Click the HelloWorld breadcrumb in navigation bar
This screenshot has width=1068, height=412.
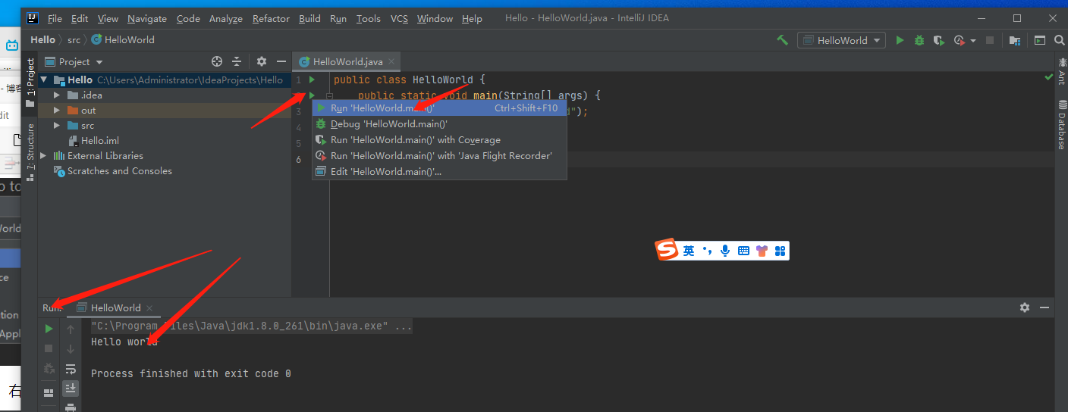click(x=123, y=39)
